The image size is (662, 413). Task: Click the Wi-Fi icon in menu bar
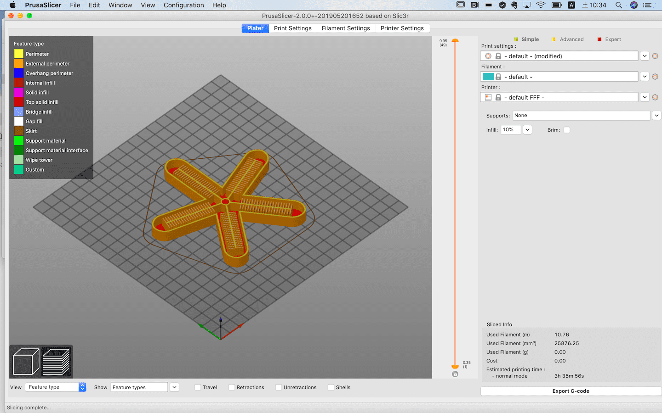[541, 5]
